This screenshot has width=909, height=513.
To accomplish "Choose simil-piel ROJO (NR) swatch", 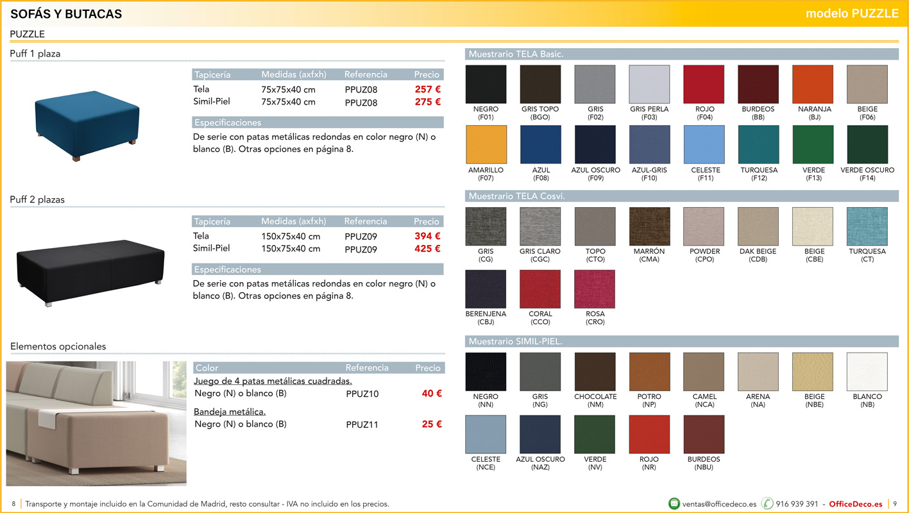I will (649, 435).
